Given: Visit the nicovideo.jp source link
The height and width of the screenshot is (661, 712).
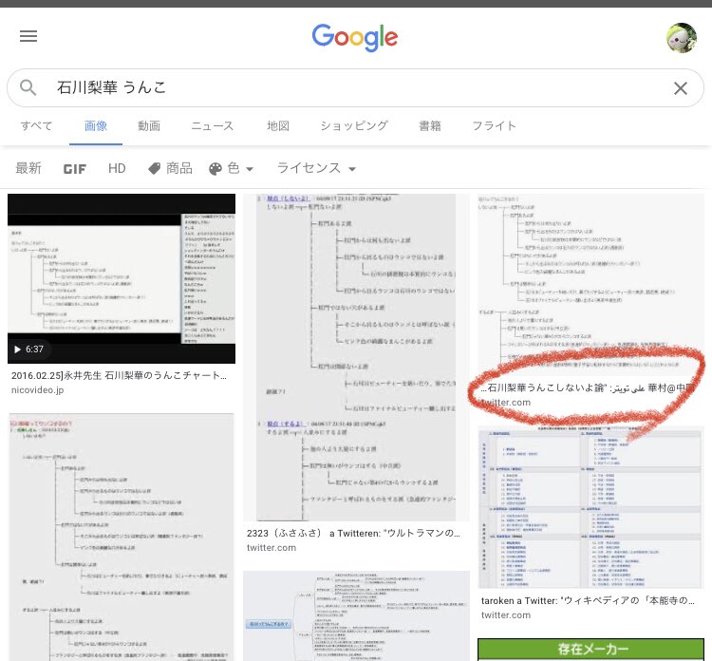Looking at the screenshot, I should click(37, 389).
